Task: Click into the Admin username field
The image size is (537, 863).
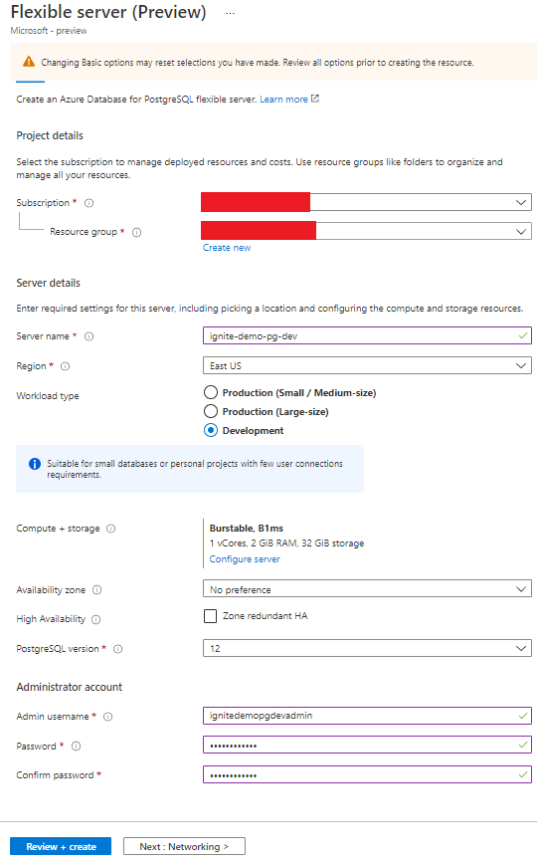Action: coord(367,716)
